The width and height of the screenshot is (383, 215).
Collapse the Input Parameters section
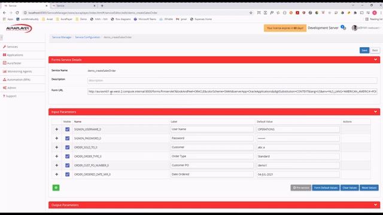(x=375, y=112)
